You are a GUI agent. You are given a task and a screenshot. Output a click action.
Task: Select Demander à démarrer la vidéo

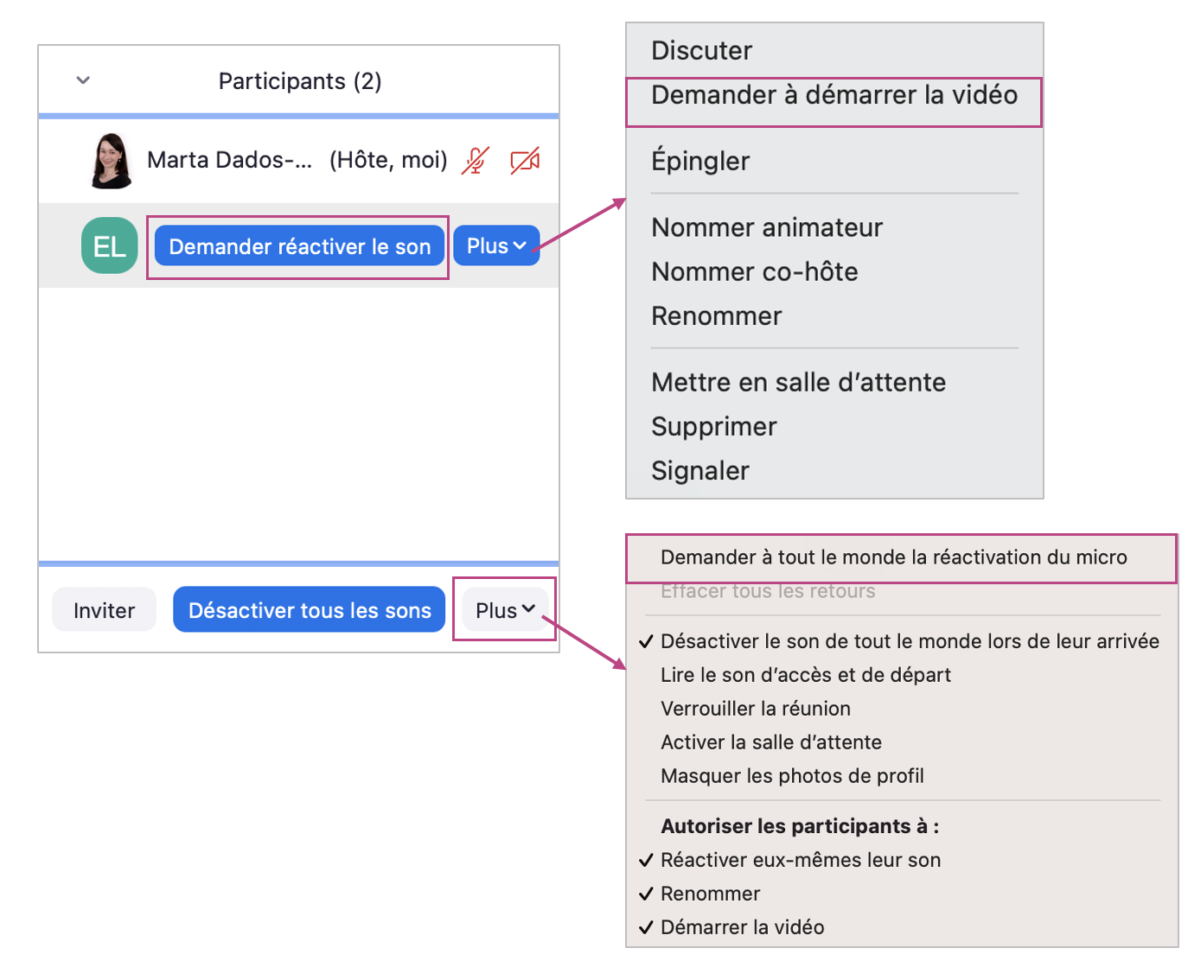tap(834, 95)
